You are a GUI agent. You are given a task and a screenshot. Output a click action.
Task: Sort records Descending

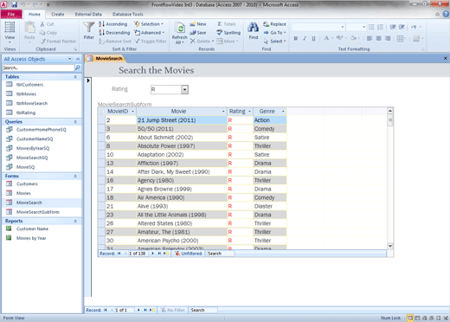coord(114,33)
